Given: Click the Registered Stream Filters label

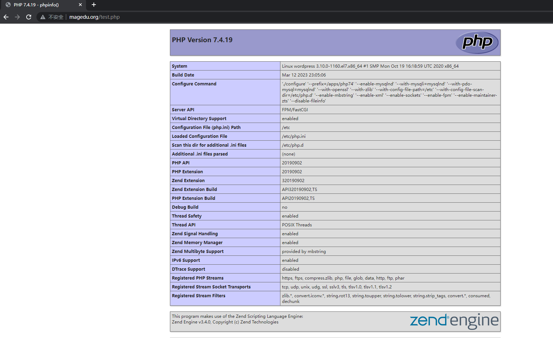Looking at the screenshot, I should point(199,296).
